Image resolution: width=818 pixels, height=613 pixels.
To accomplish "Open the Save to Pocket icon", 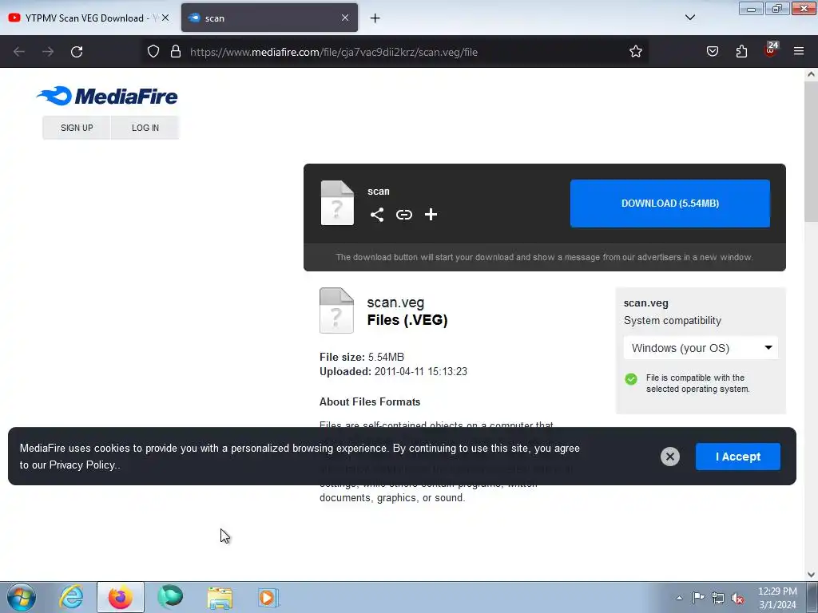I will tap(712, 52).
